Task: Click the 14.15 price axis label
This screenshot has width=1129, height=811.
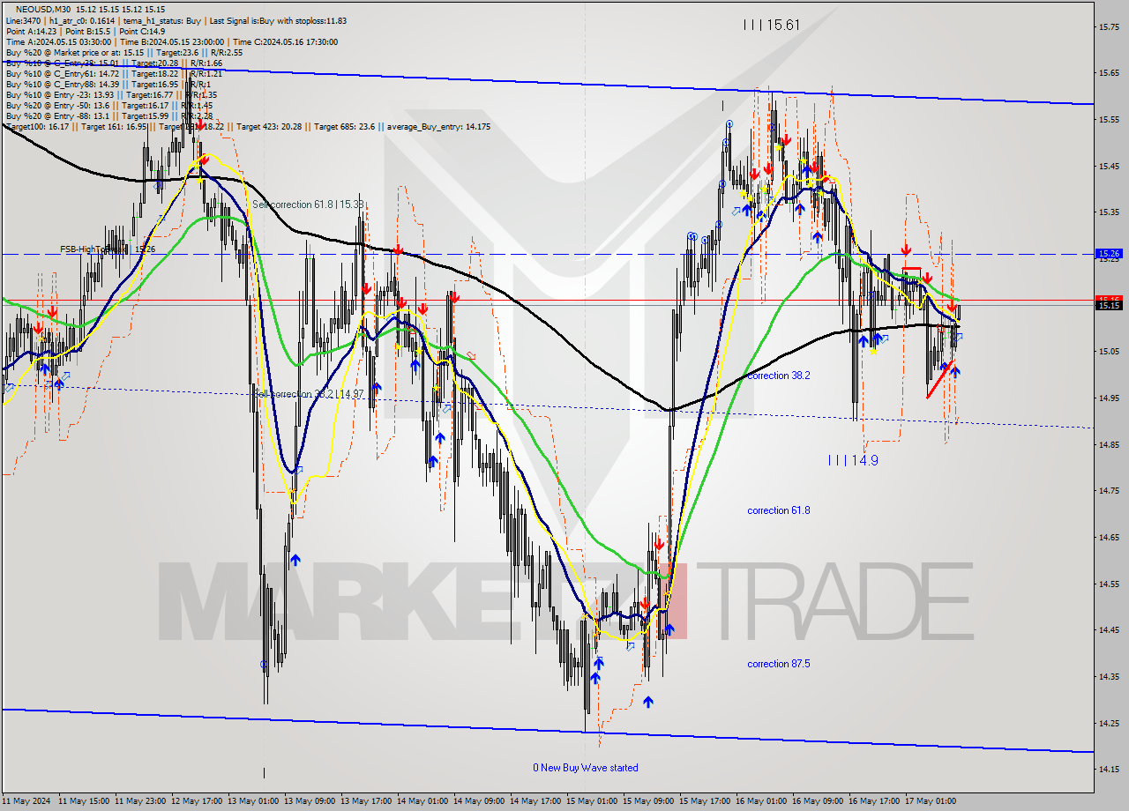Action: click(x=1109, y=769)
